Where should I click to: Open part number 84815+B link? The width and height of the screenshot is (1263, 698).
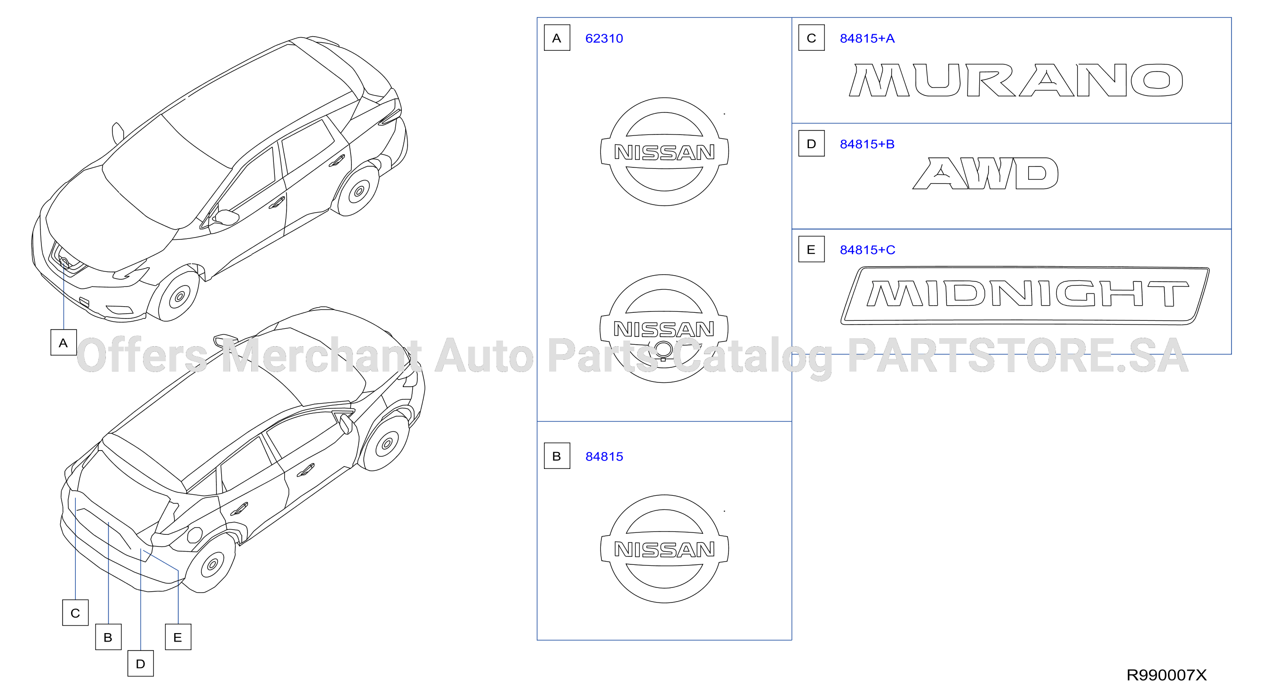click(867, 144)
